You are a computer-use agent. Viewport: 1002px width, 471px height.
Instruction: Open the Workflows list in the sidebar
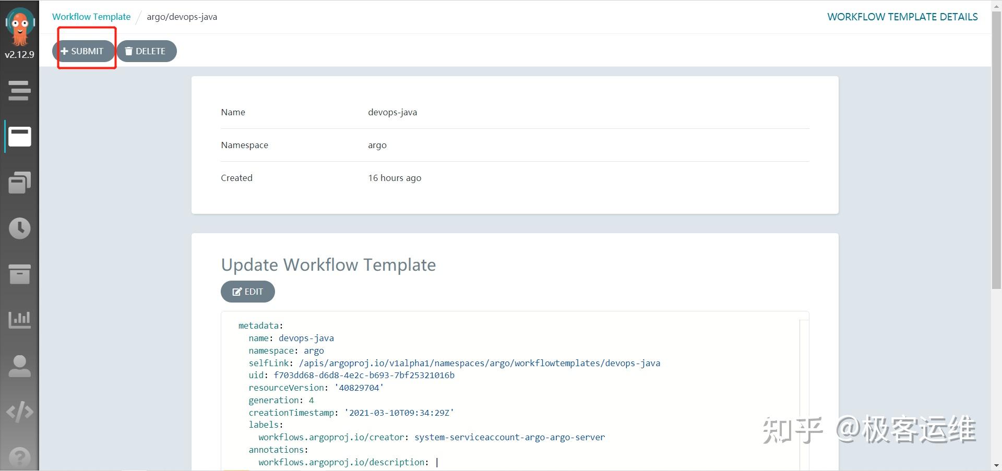[20, 90]
